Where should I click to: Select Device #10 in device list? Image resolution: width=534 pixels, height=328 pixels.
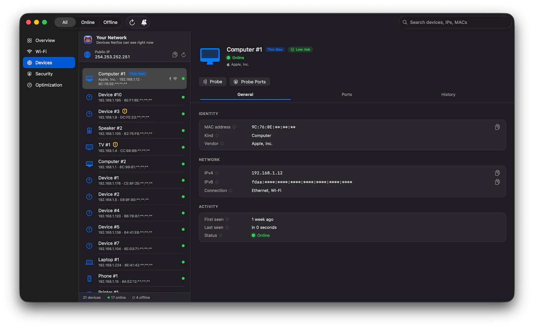click(135, 97)
